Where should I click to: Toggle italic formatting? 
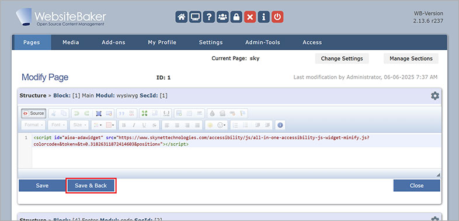(x=134, y=125)
